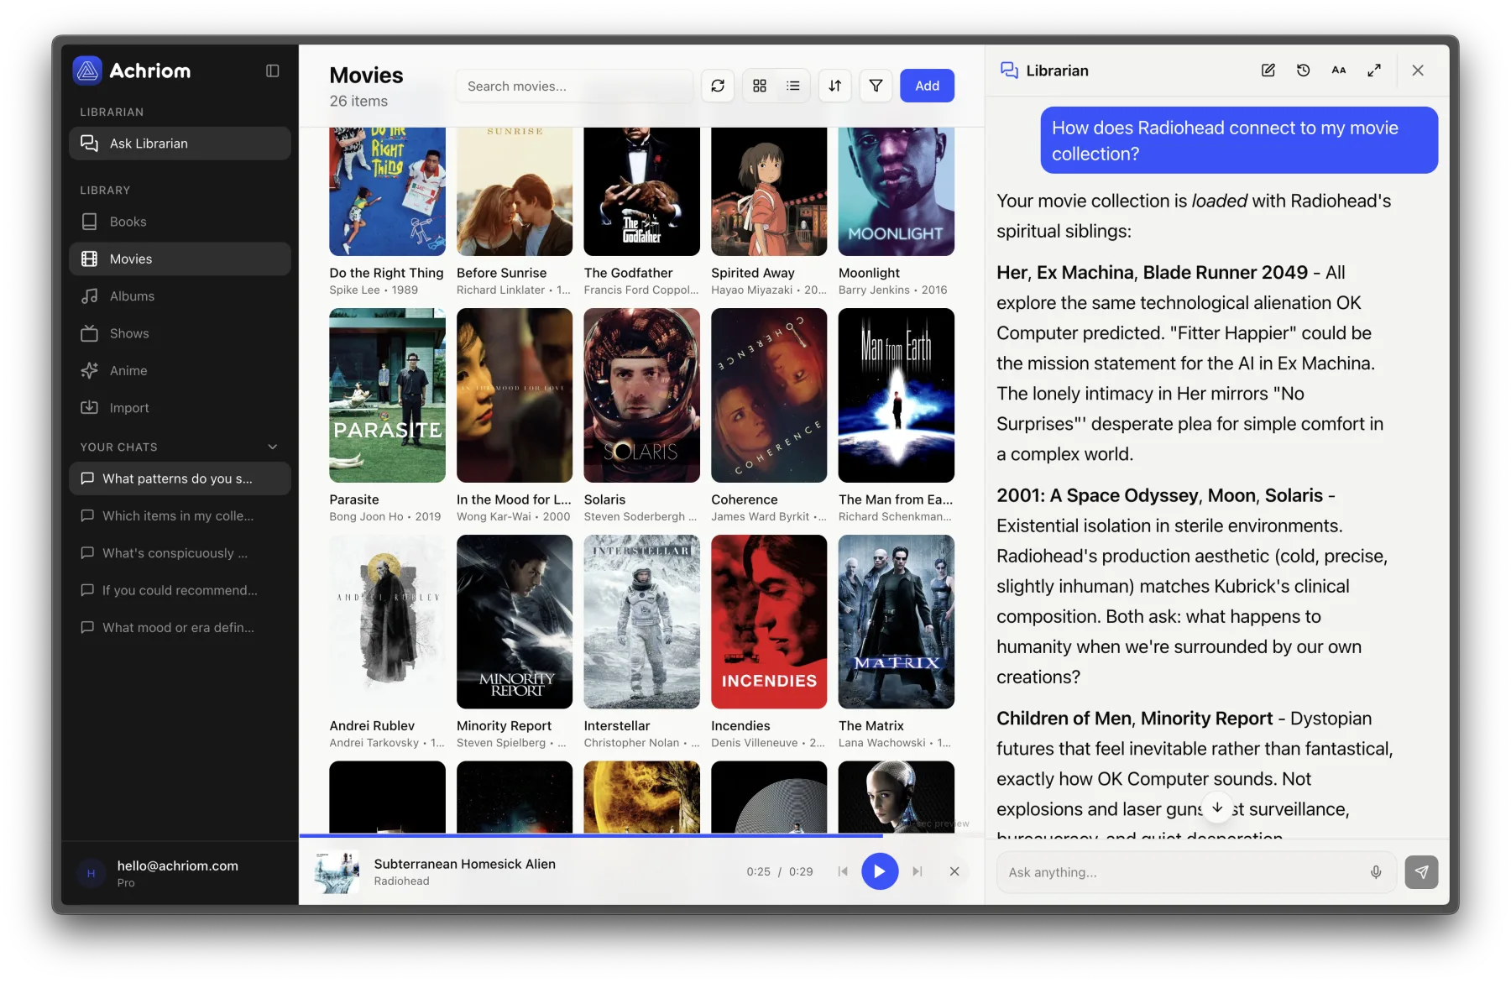Switch to grid view
This screenshot has height=983, width=1511.
[x=760, y=86]
